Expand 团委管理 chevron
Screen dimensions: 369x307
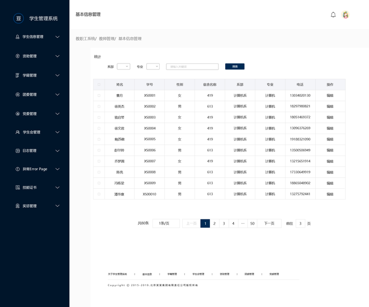tap(57, 95)
